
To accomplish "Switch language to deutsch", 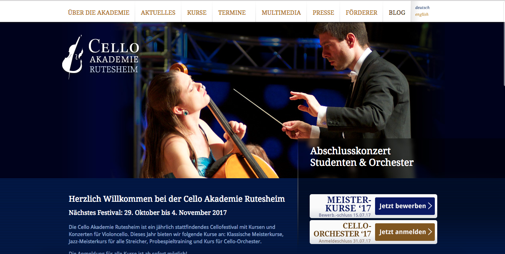I will [422, 8].
